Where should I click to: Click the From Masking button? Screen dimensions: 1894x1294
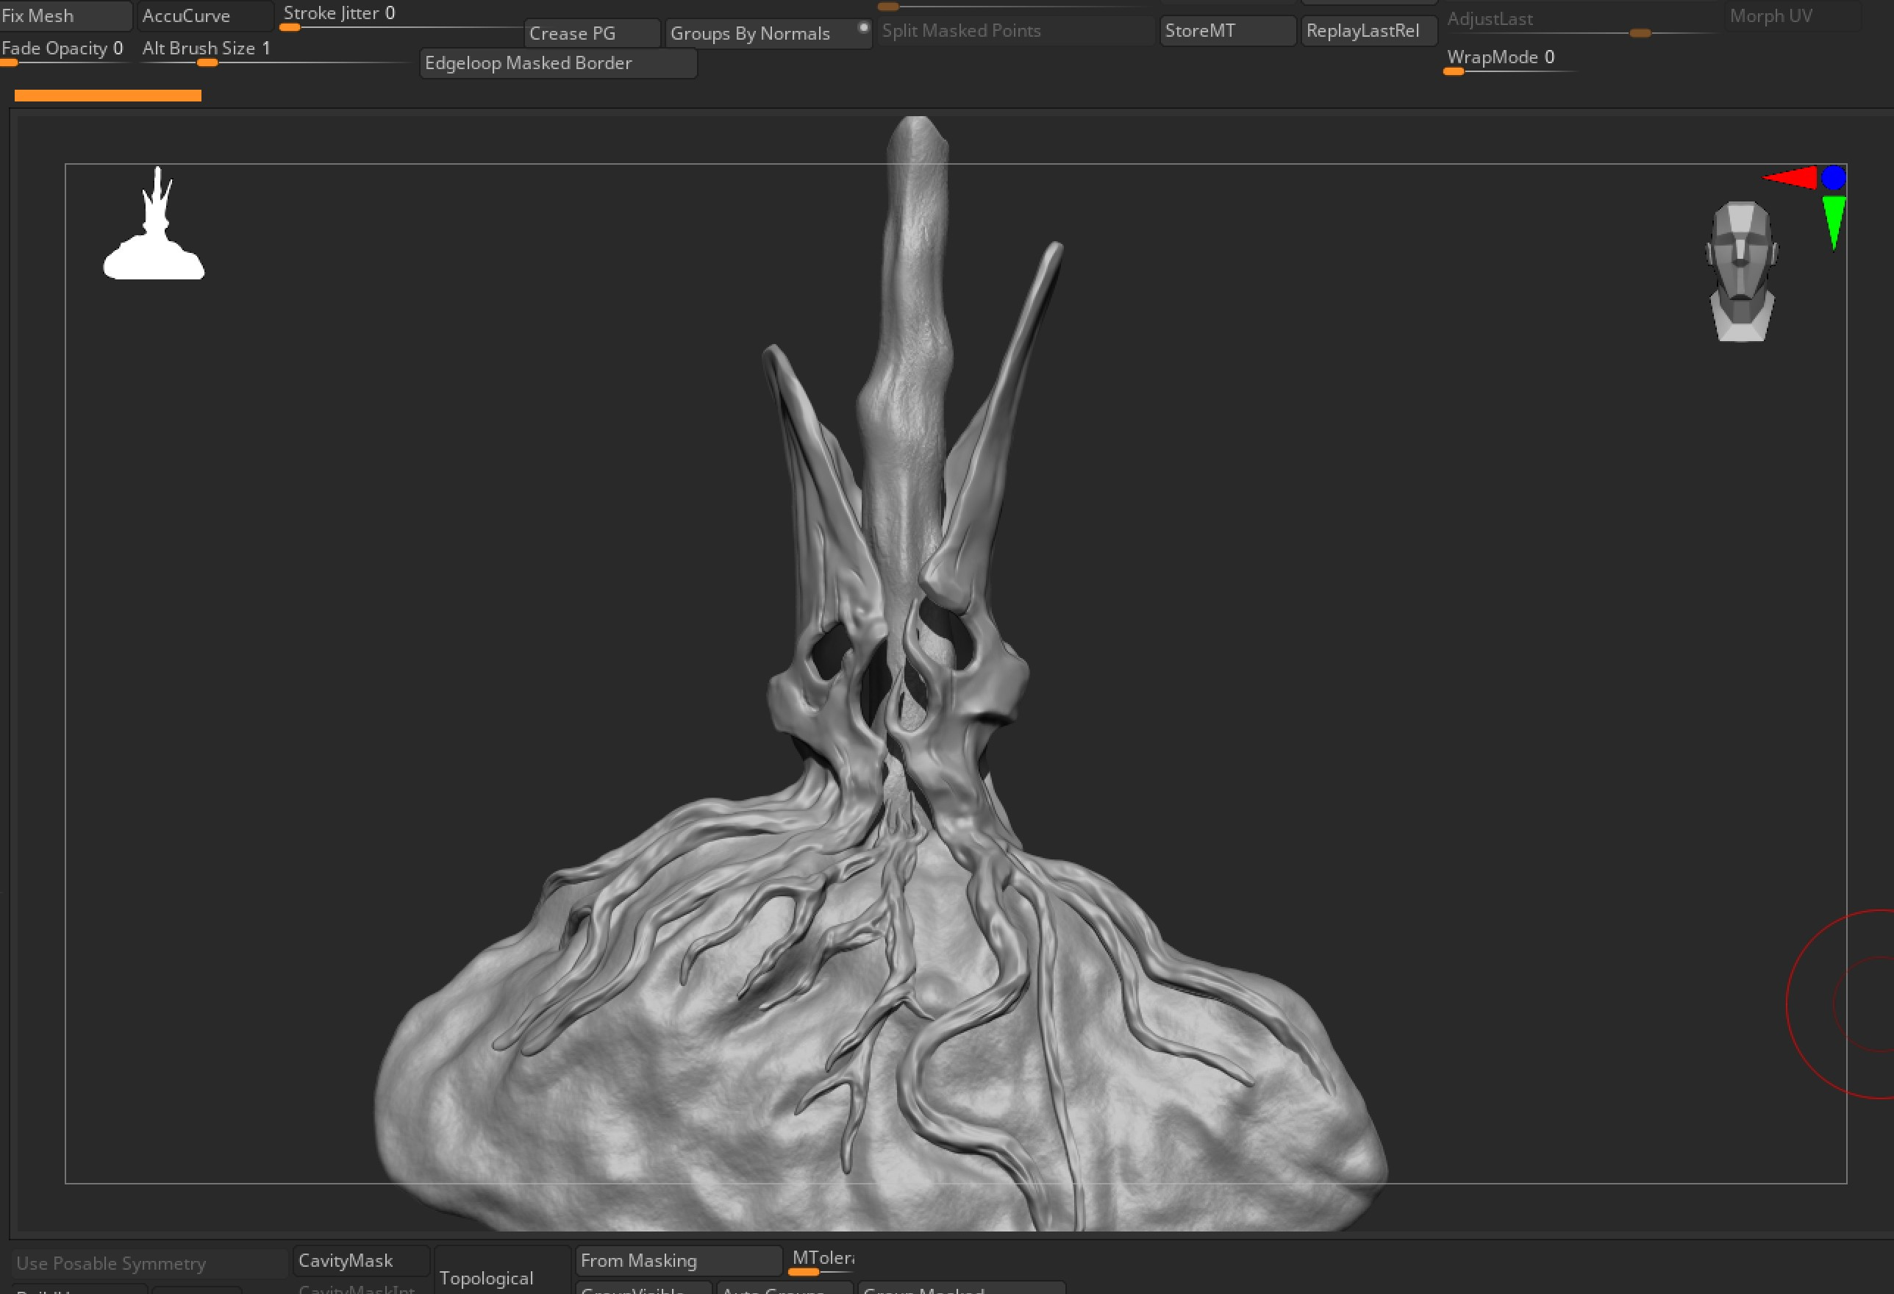pyautogui.click(x=679, y=1261)
